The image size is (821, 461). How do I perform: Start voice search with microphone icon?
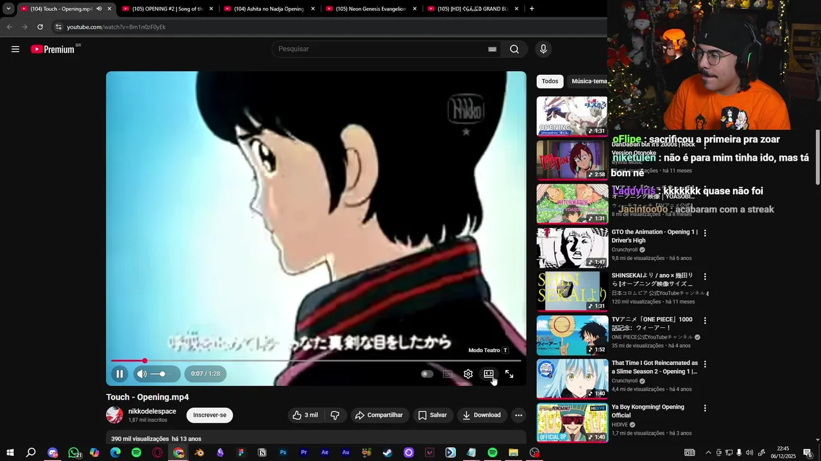(543, 49)
